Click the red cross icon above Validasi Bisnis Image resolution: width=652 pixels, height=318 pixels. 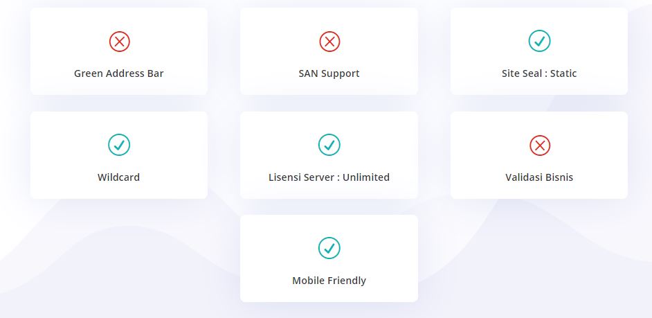click(x=539, y=145)
